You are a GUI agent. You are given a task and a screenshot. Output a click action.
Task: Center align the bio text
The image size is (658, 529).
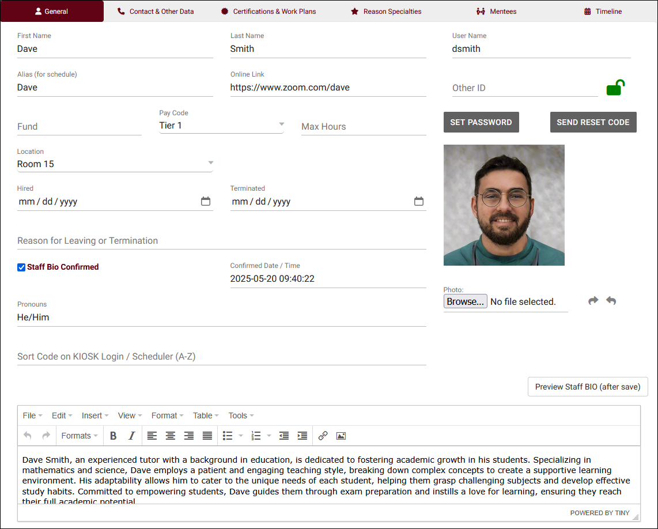[171, 436]
